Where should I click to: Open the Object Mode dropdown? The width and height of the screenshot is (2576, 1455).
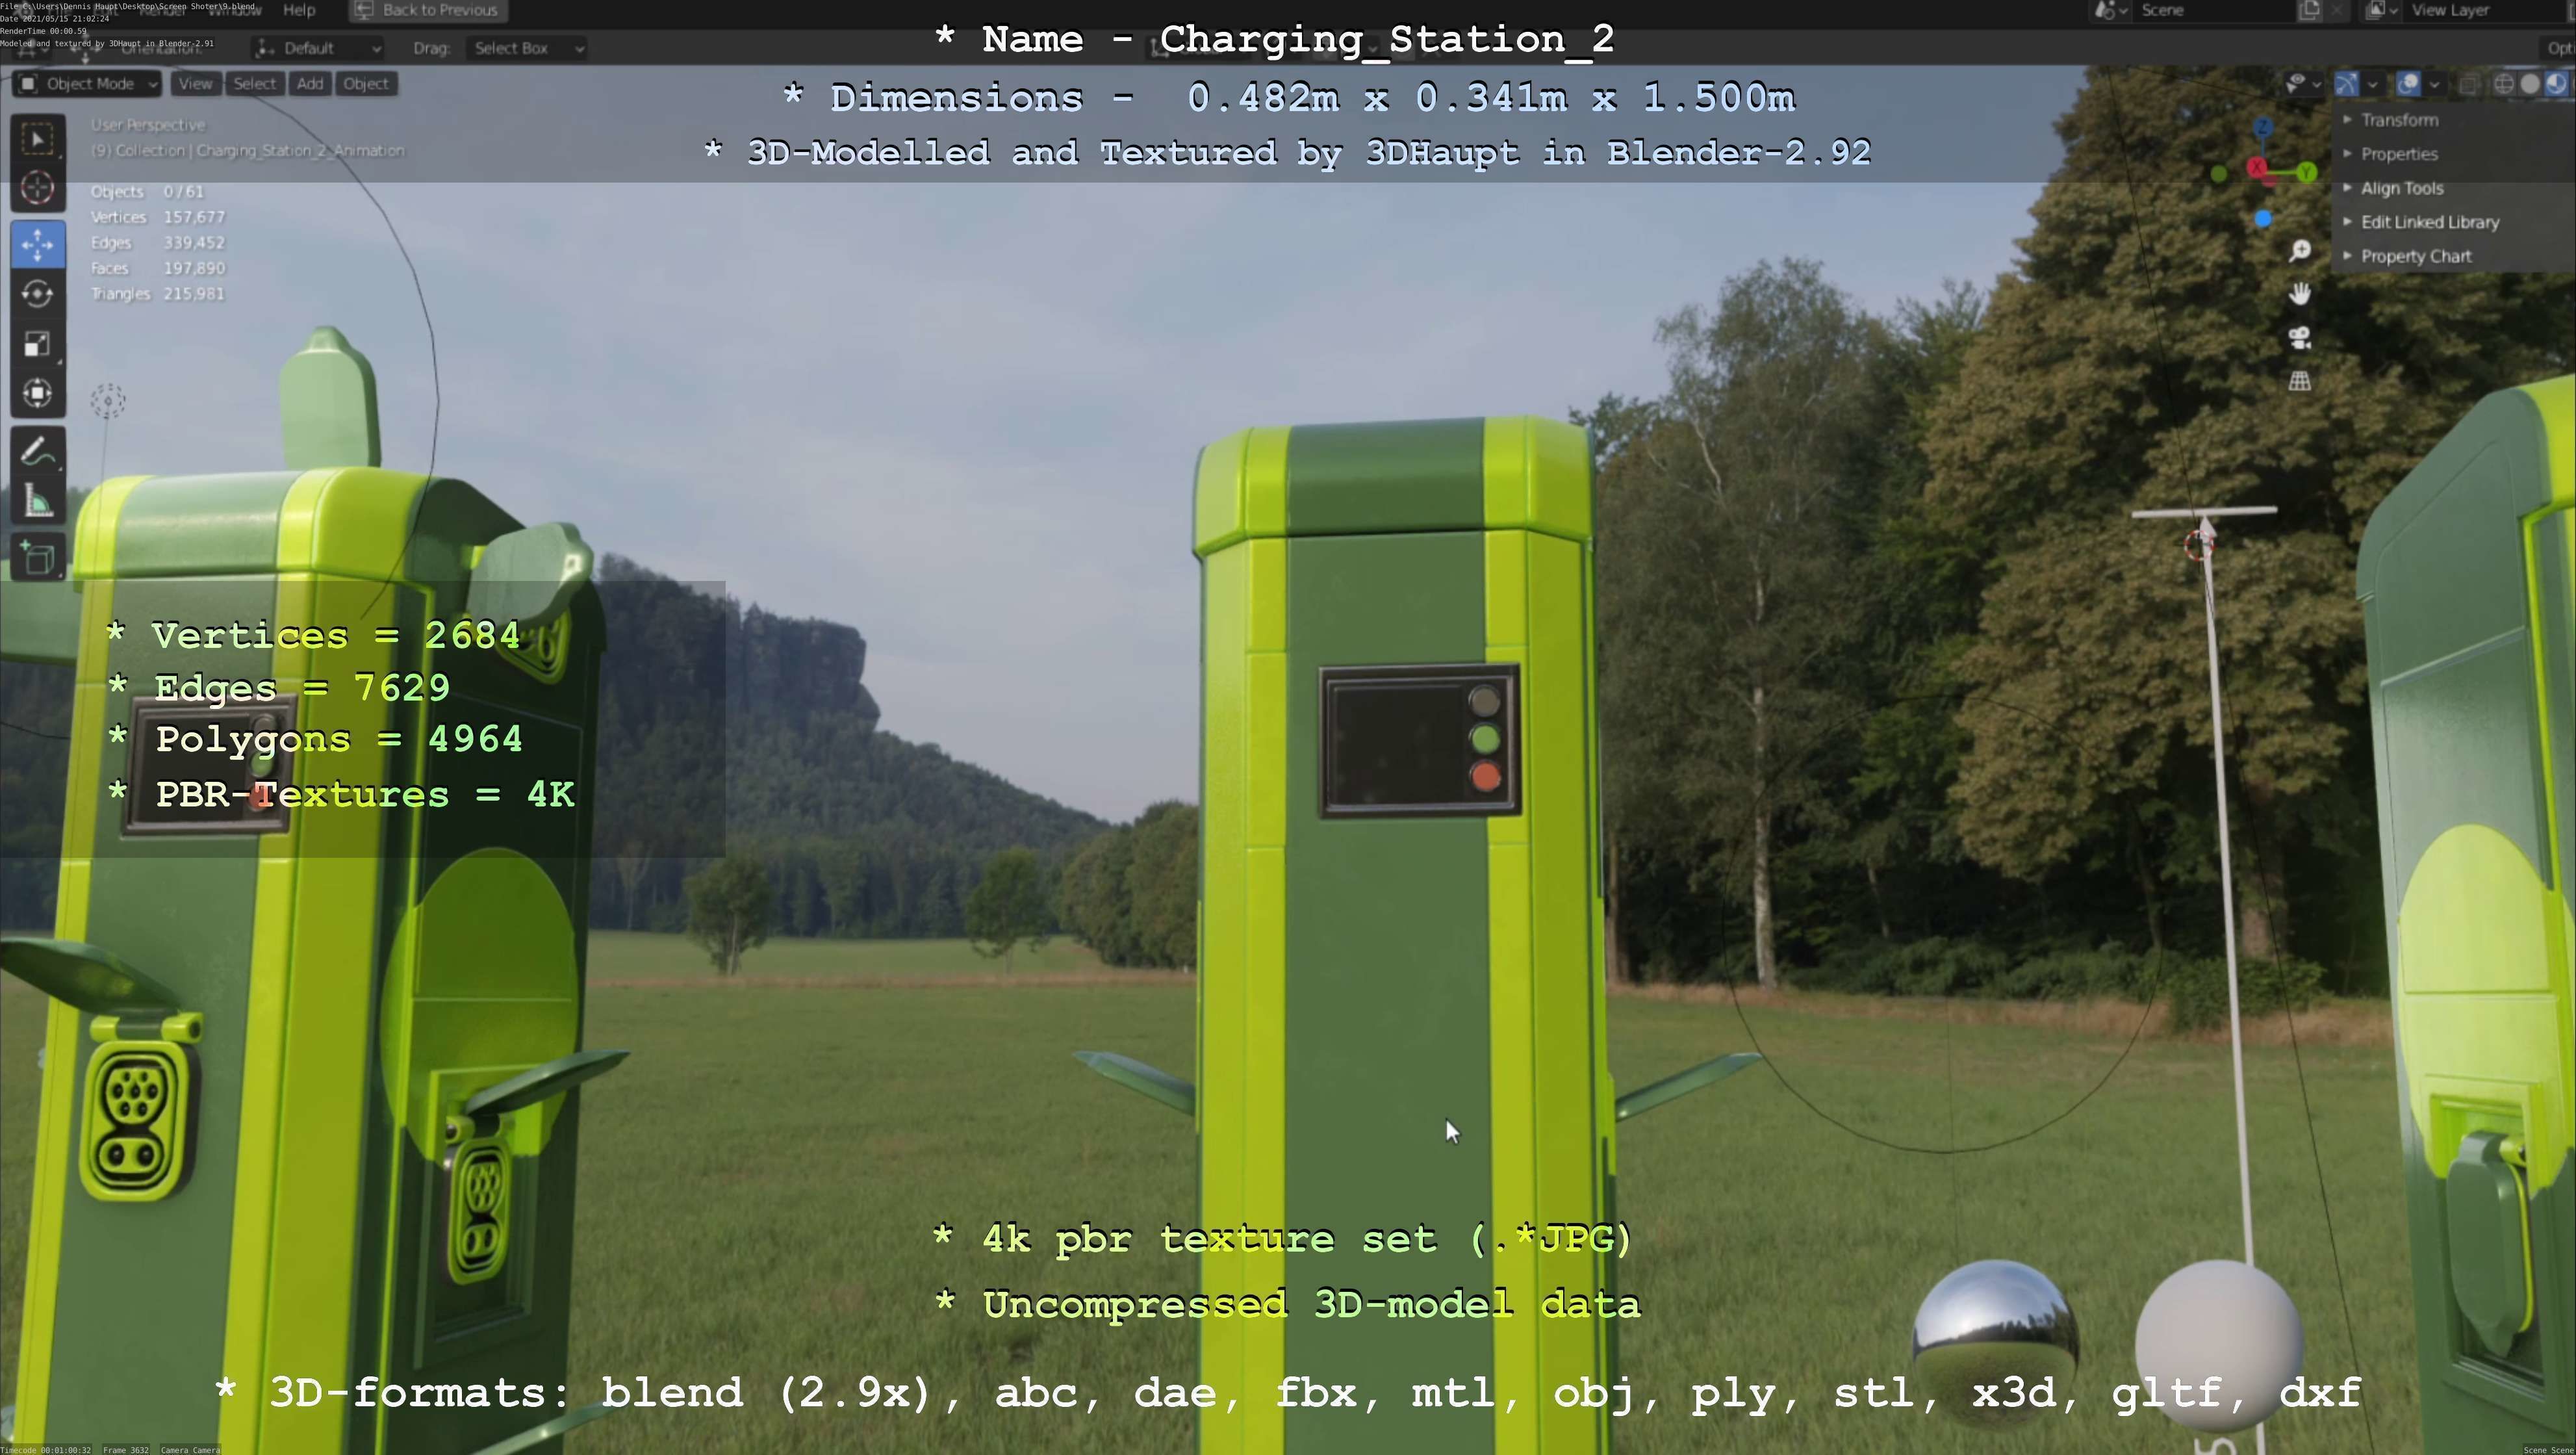pos(87,84)
